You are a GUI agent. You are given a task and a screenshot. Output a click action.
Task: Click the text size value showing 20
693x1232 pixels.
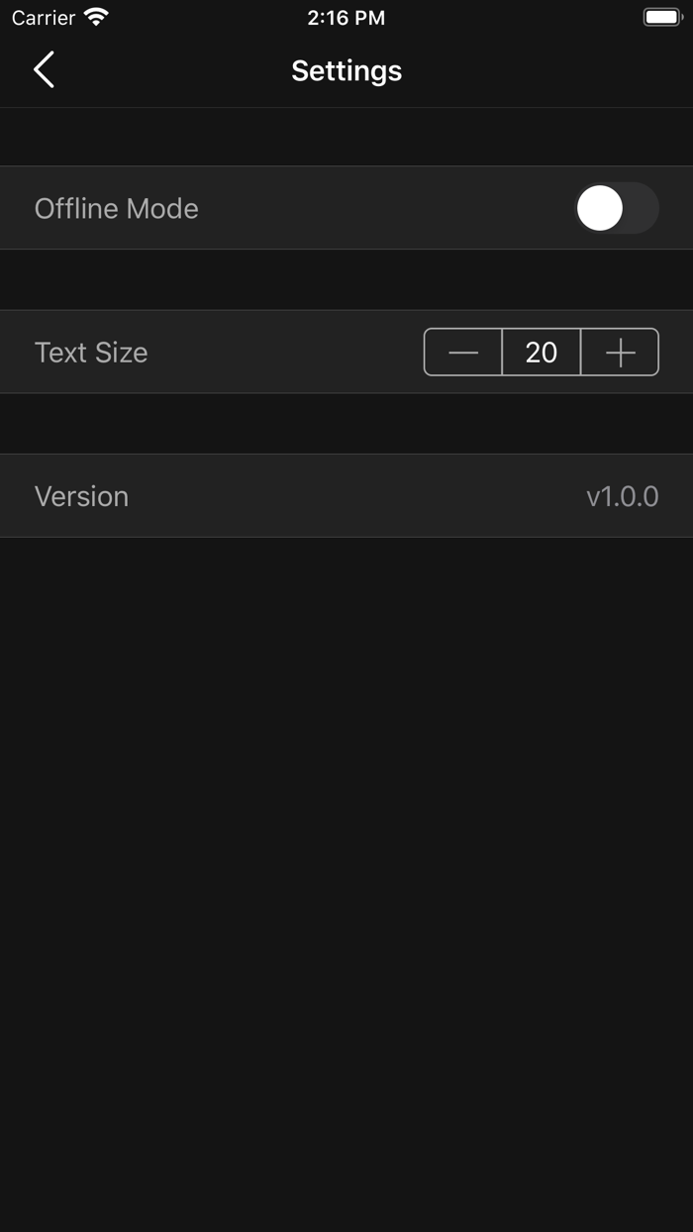click(541, 352)
